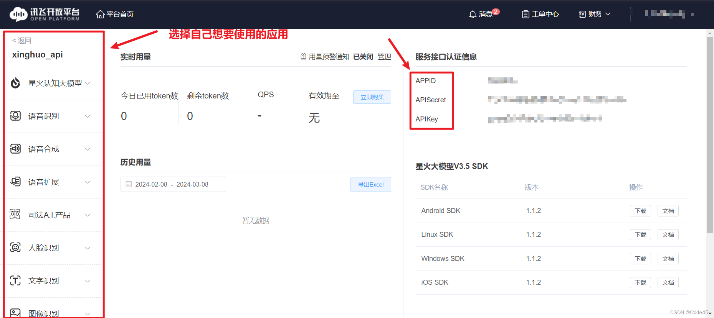Viewport: 714px width, 318px height.
Task: Open 工单中心 in the top bar
Action: coord(545,14)
